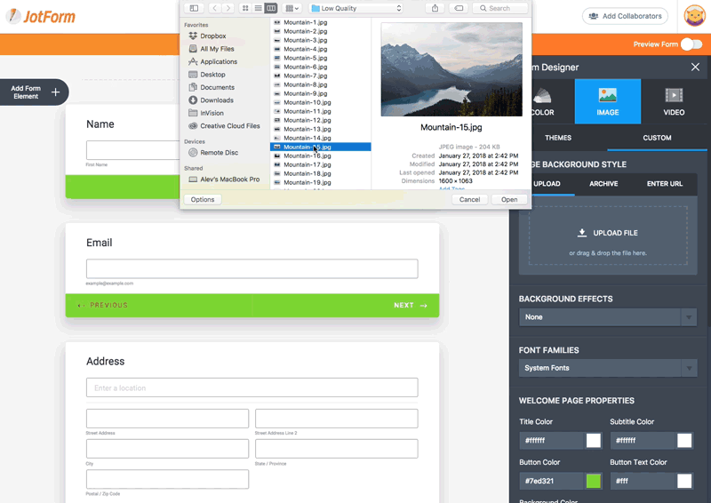Switch to the Themes tab
Viewport: 711px width, 503px height.
coord(558,138)
